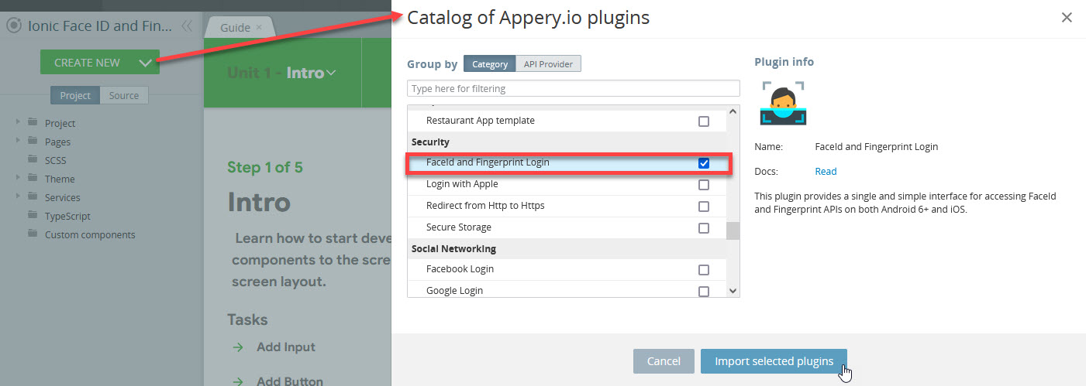The height and width of the screenshot is (386, 1086).
Task: Expand the Theme tree node
Action: click(18, 178)
